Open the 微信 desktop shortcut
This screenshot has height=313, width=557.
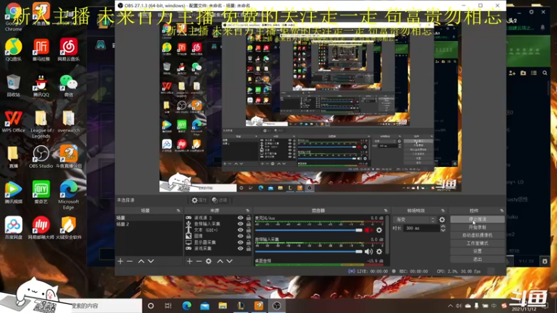point(68,86)
